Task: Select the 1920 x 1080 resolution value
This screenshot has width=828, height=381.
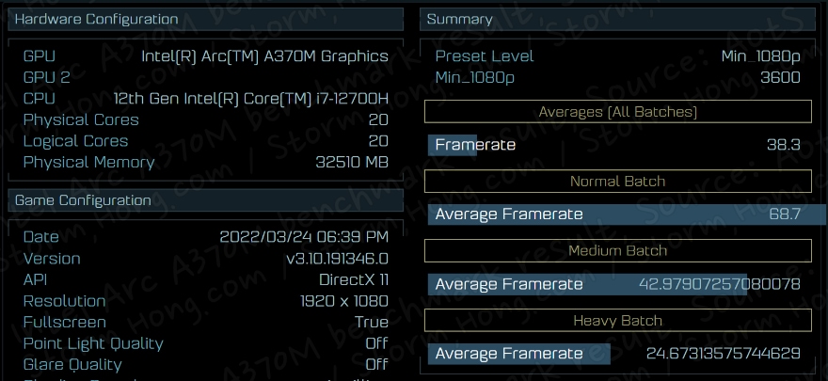Action: [x=344, y=301]
